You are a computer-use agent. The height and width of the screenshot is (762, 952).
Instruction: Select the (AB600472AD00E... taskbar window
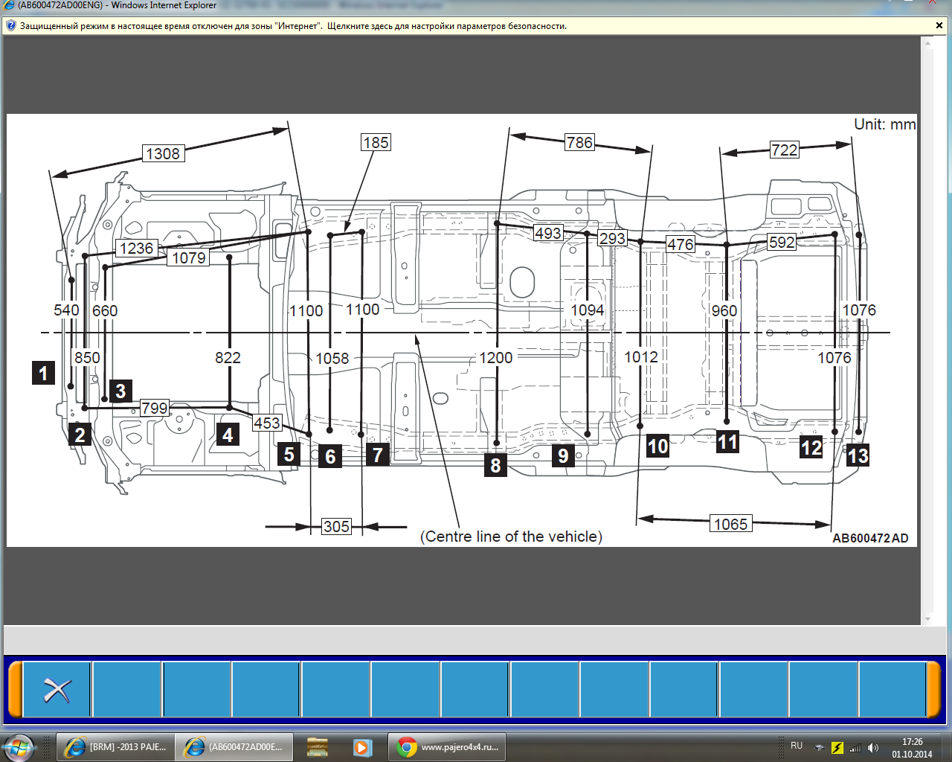click(234, 747)
